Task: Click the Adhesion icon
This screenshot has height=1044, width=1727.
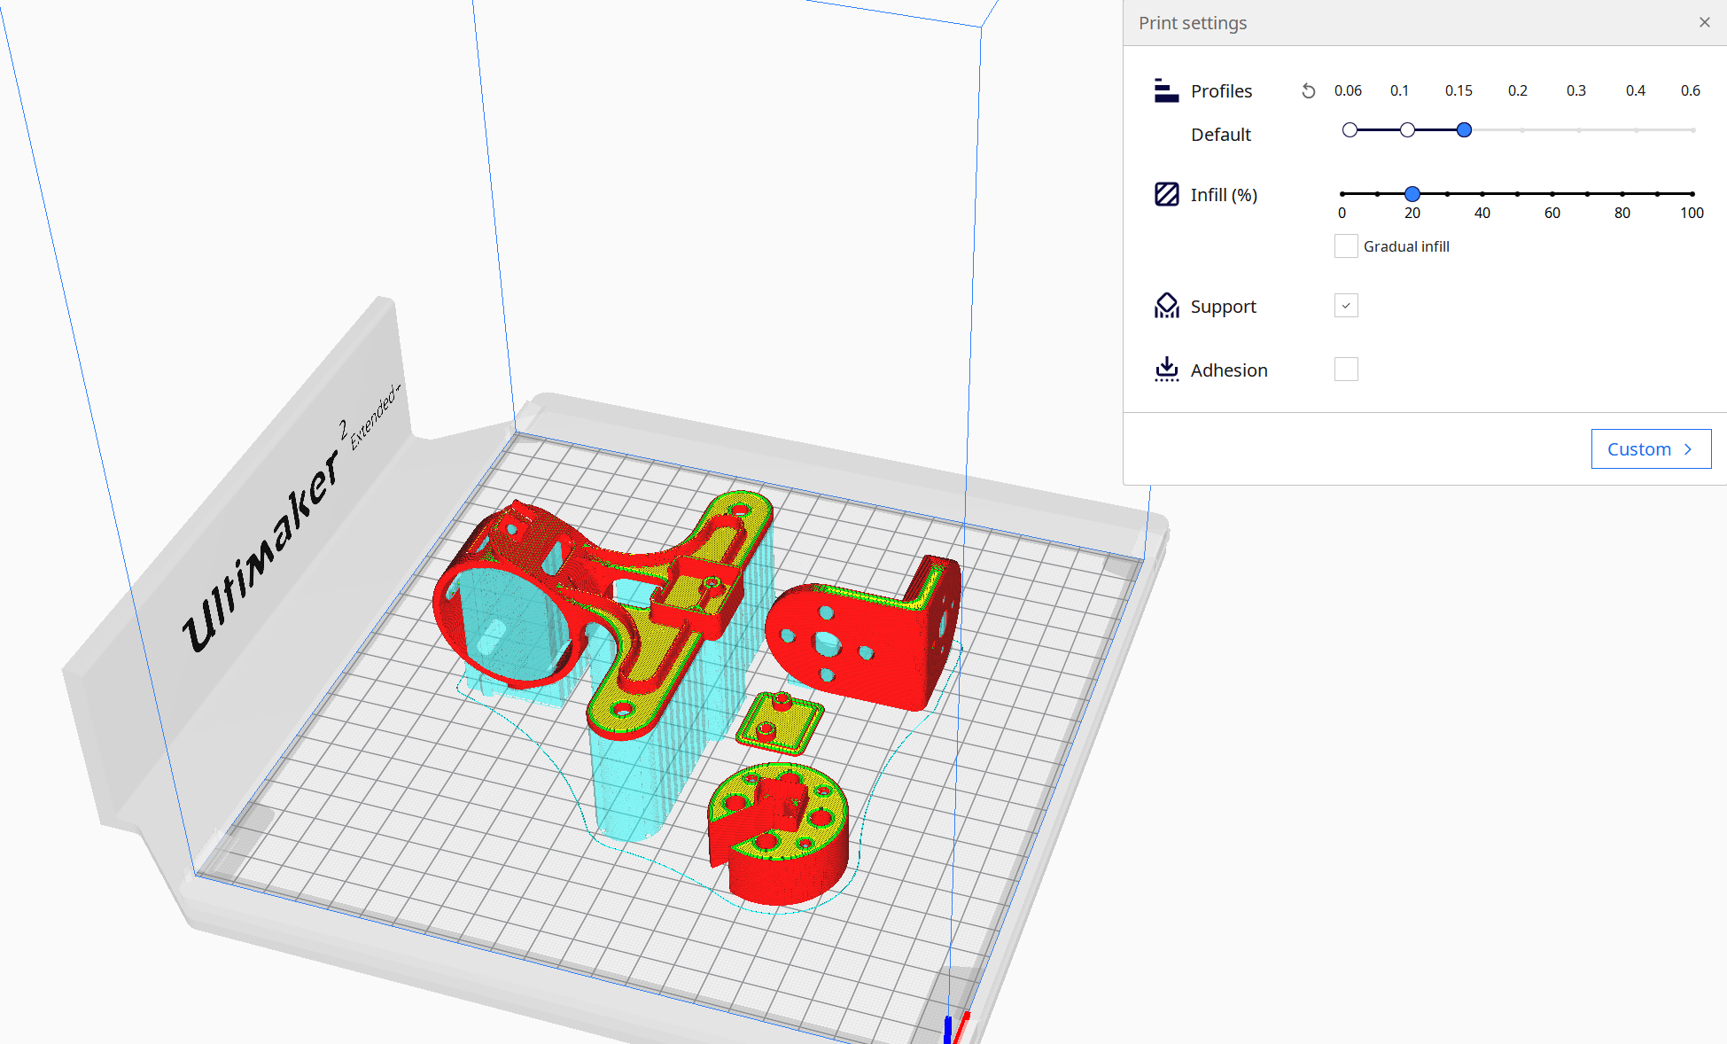Action: (1166, 370)
